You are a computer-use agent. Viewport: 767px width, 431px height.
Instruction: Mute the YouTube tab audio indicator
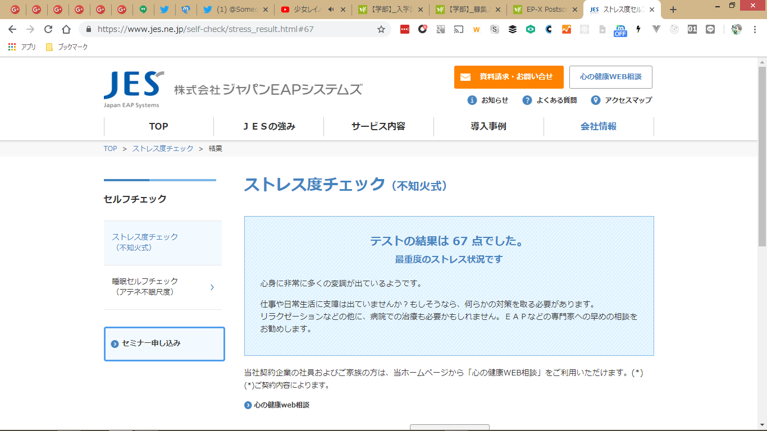(x=331, y=10)
